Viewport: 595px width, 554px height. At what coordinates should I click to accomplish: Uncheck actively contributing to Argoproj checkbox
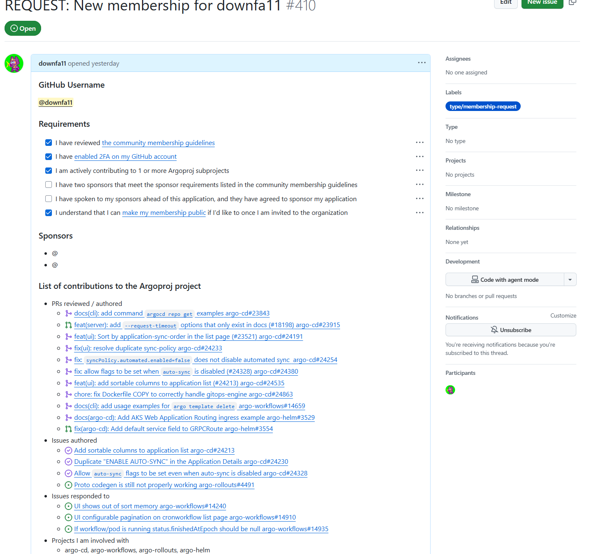coord(49,170)
